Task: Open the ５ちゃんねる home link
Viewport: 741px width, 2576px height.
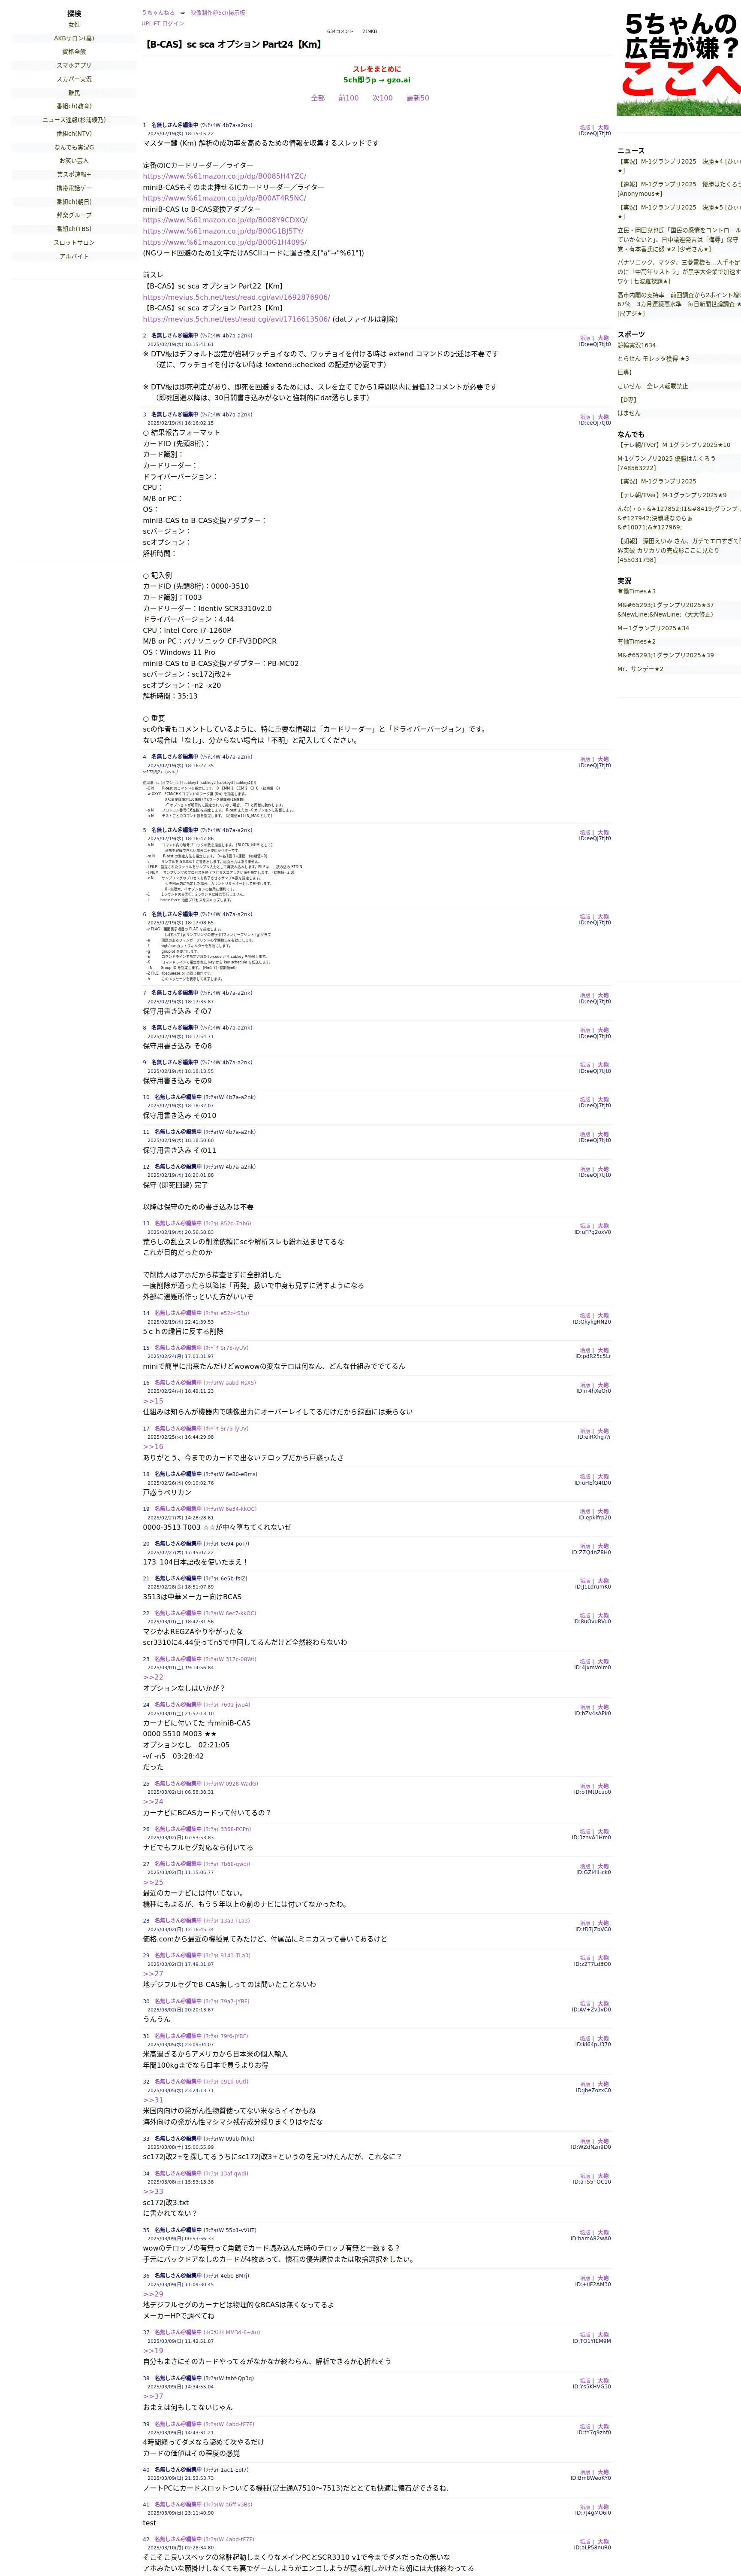Action: 158,13
